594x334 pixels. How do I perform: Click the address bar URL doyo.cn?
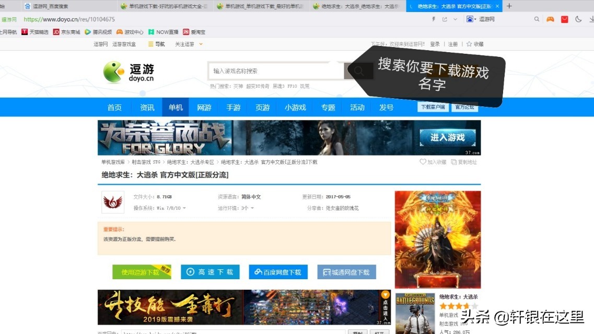[x=69, y=19]
